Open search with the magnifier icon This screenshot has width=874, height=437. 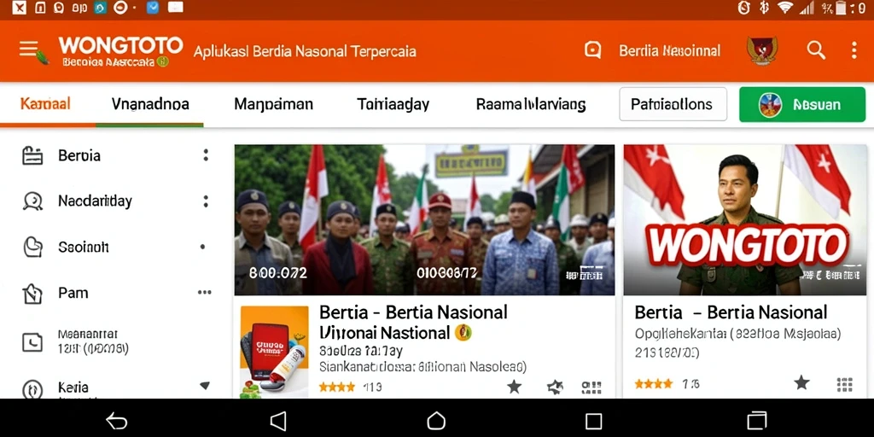point(815,50)
